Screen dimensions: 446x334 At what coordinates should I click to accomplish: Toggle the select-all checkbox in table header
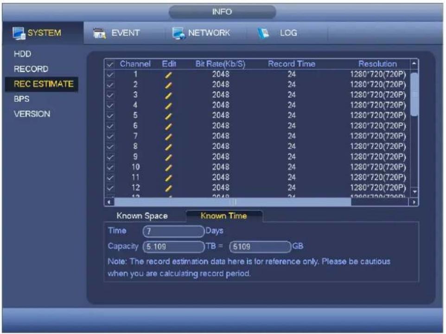pos(110,65)
